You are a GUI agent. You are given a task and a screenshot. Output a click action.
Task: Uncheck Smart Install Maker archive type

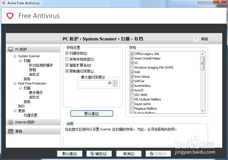pos(132,58)
